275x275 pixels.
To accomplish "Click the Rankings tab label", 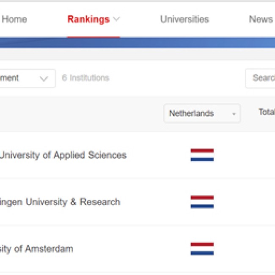I will coord(88,19).
